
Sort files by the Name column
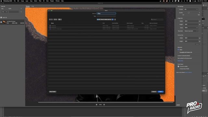pyautogui.click(x=52, y=23)
